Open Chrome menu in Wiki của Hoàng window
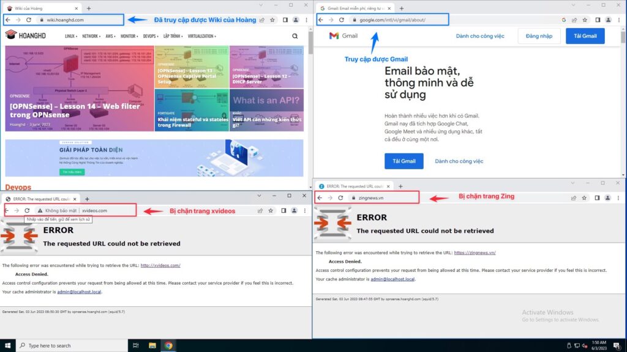This screenshot has width=627, height=352. (x=307, y=20)
